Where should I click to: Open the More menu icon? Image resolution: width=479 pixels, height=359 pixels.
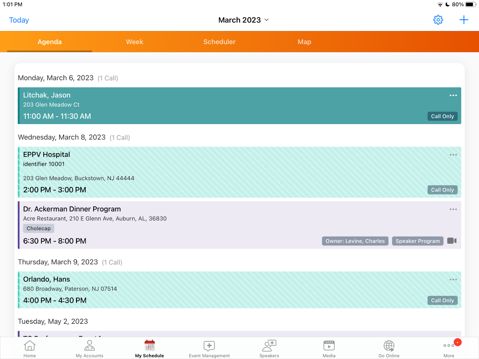tap(449, 346)
